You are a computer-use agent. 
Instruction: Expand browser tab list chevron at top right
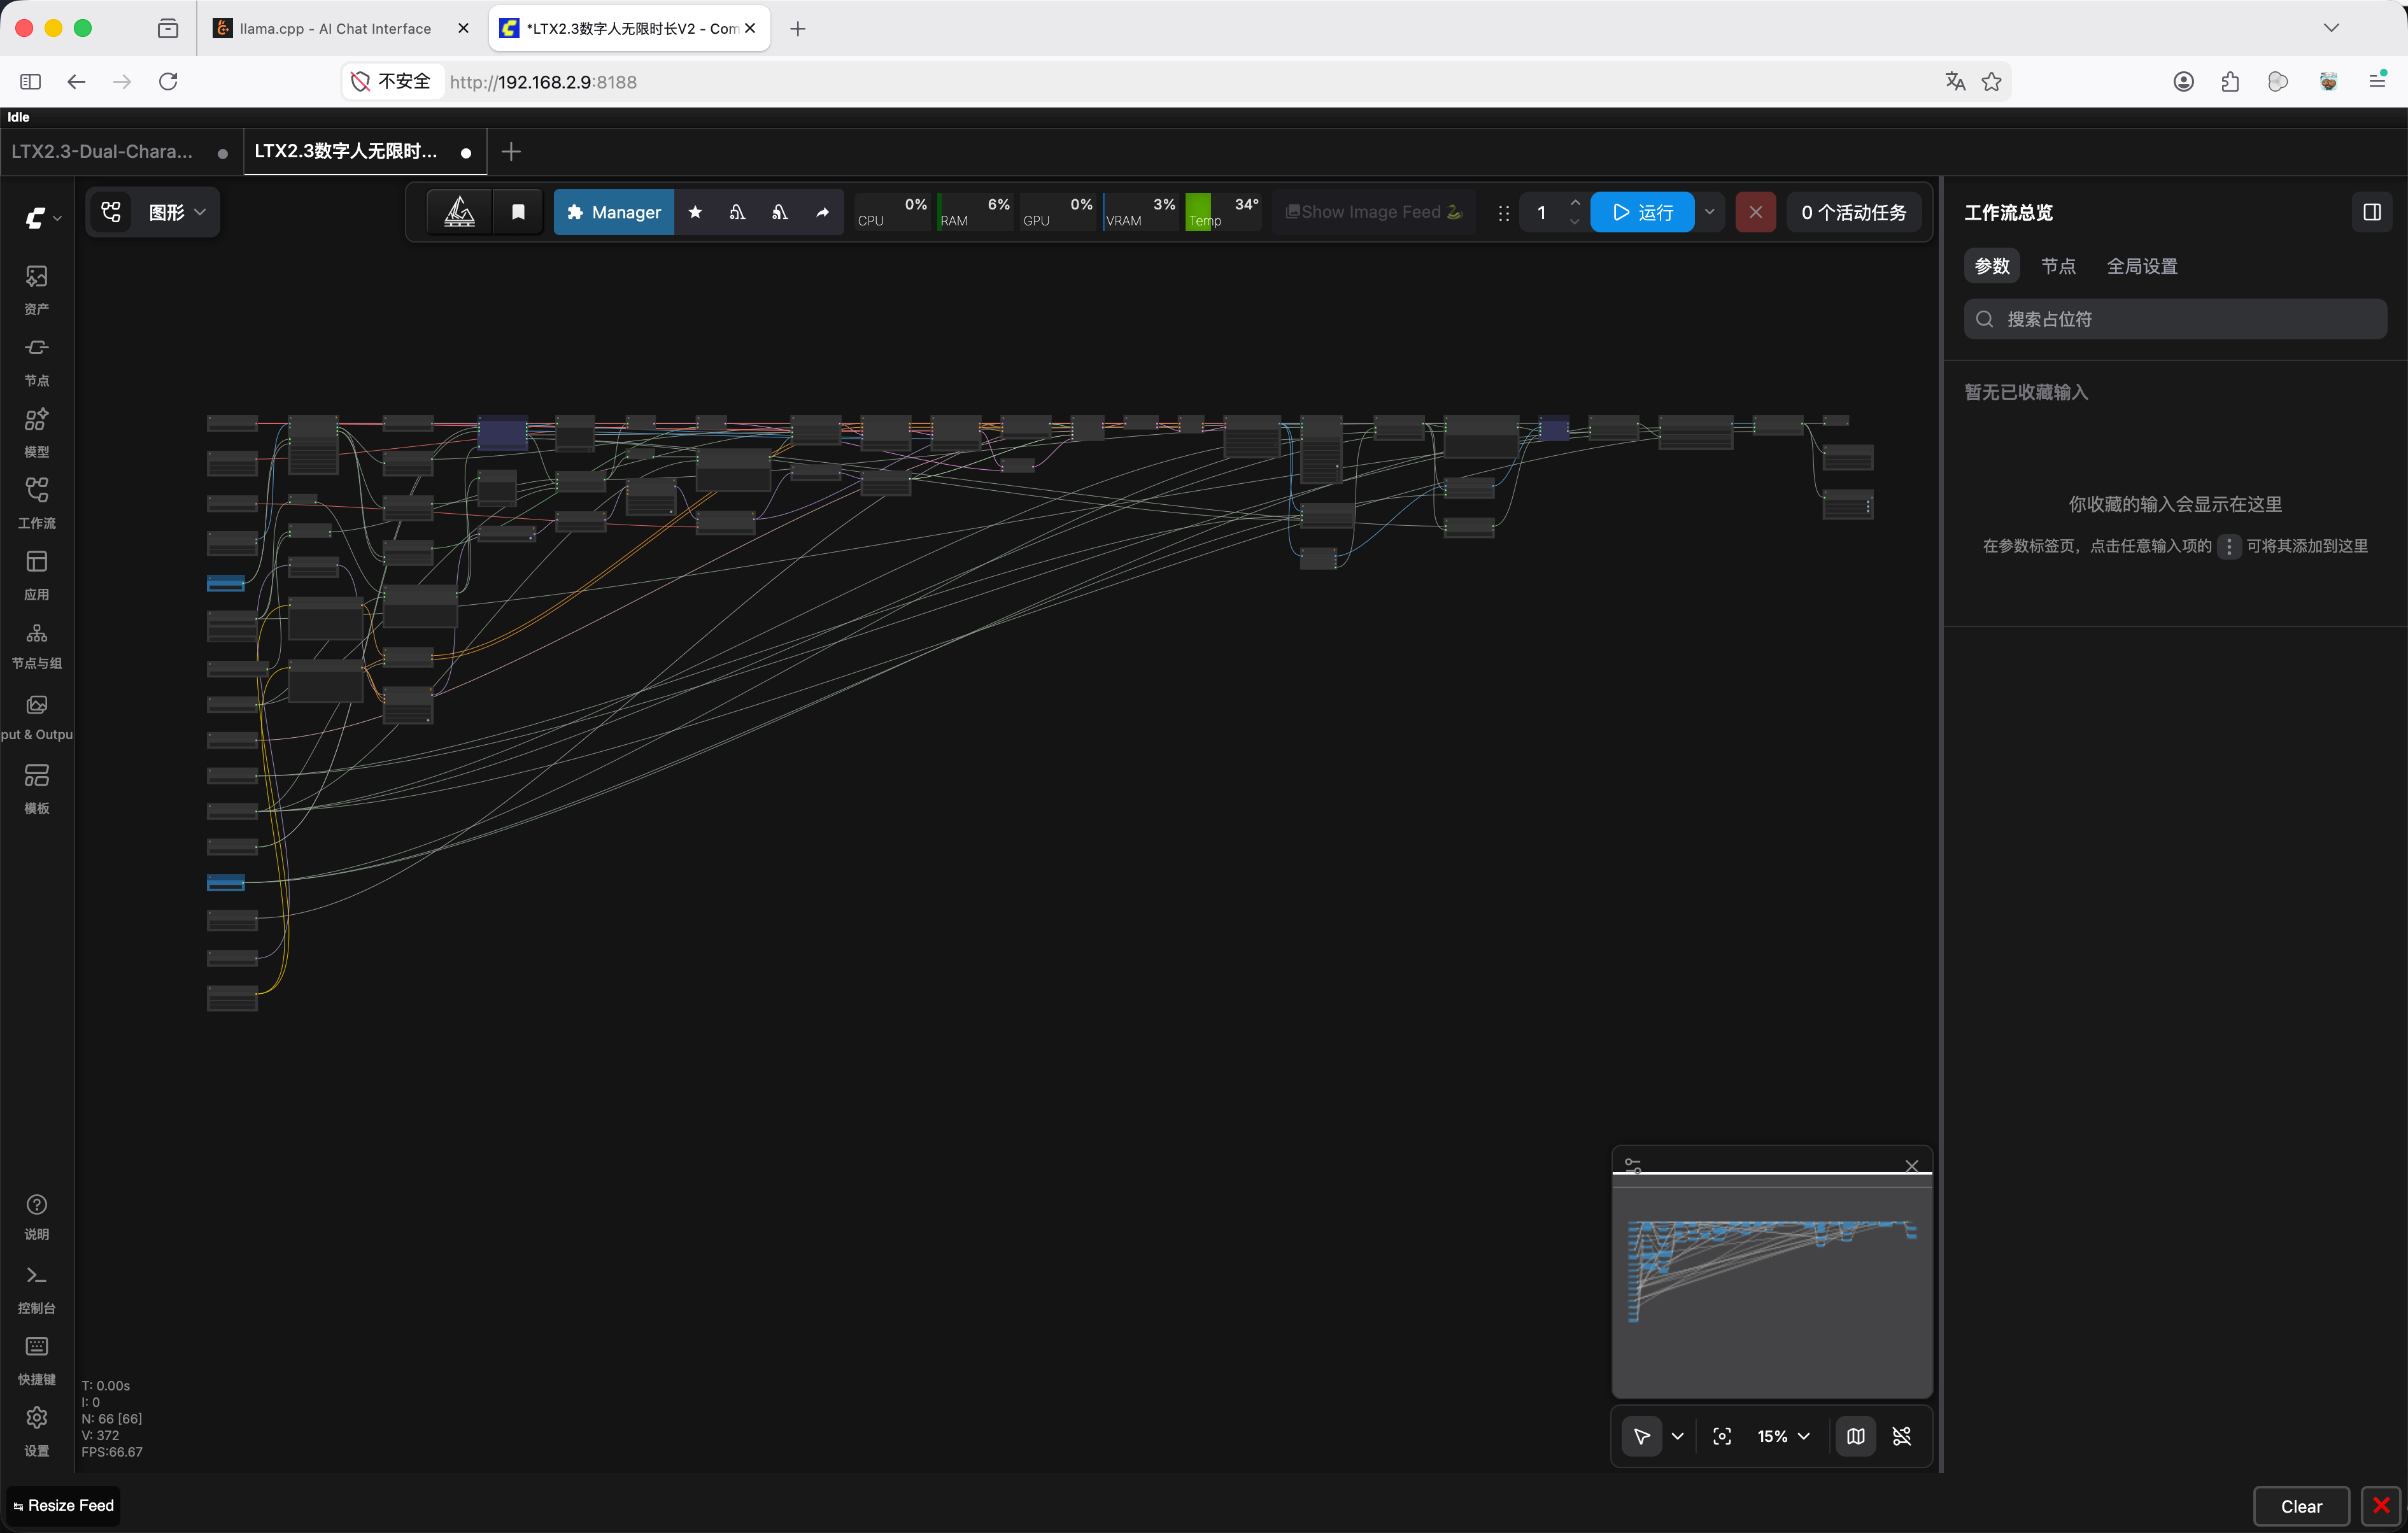[x=2331, y=28]
